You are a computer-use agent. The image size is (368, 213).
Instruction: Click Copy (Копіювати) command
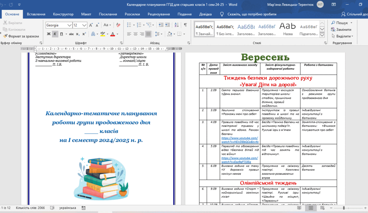pos(14,30)
